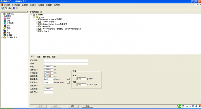
Task: Click the Sogou input method tray icon
Action: (x=179, y=106)
